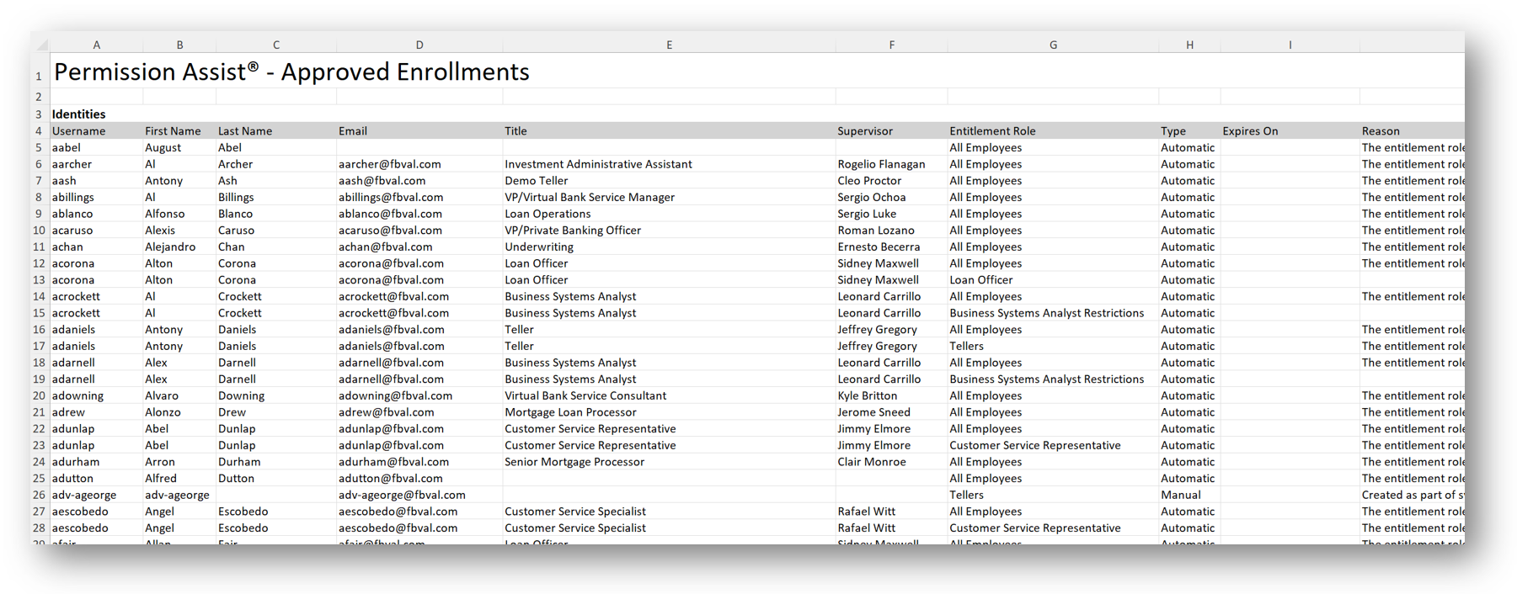Click column G header letter
Image resolution: width=1517 pixels, height=594 pixels.
(1053, 45)
